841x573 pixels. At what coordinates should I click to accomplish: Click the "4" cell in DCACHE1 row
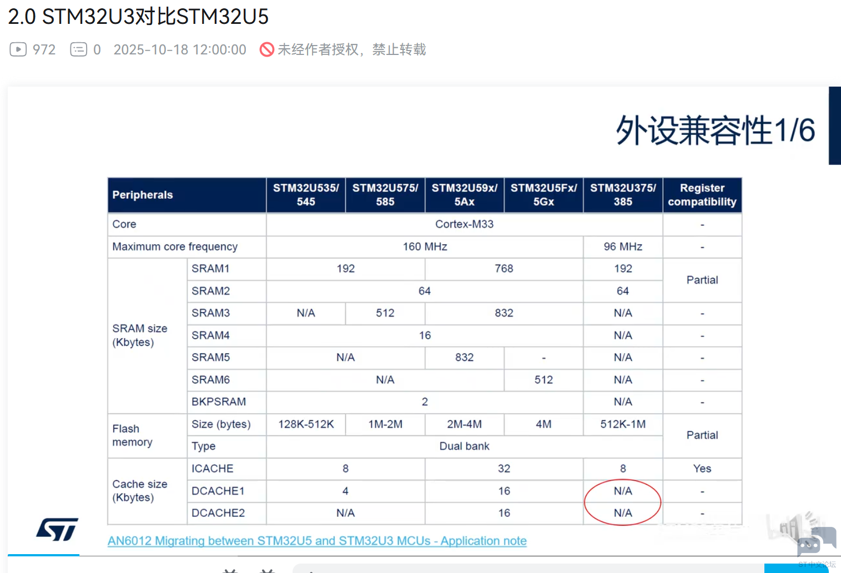coord(345,491)
